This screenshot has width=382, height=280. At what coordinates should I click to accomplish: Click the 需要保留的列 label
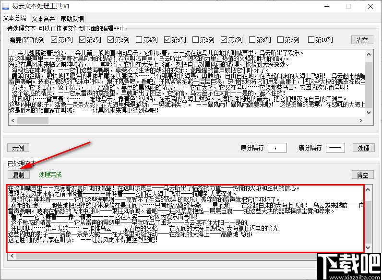tap(27, 40)
